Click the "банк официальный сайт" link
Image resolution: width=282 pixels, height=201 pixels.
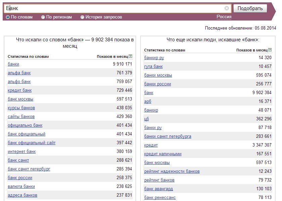pyautogui.click(x=32, y=143)
